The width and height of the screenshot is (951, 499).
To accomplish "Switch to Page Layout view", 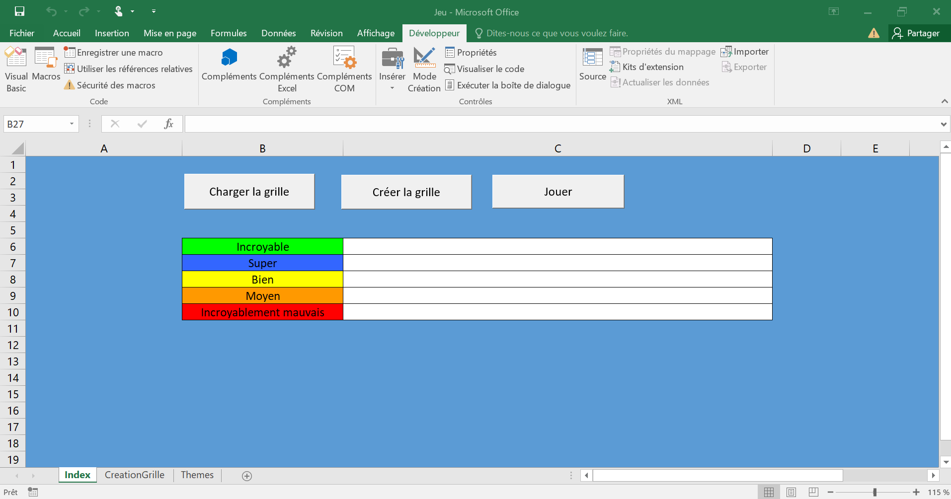I will 791,492.
